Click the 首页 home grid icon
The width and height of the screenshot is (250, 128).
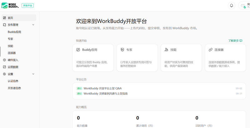(x=4, y=18)
